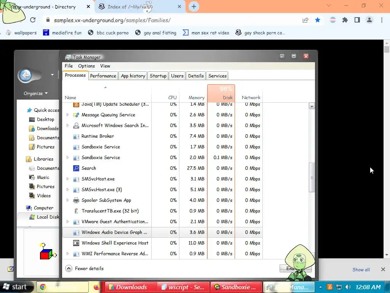
Task: Open Task Manager View menu
Action: tap(105, 66)
